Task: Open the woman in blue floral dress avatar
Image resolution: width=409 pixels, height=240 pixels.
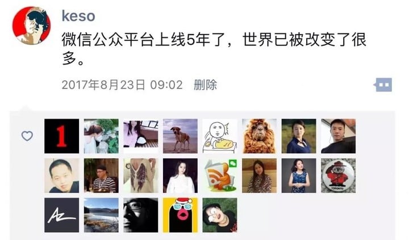Action: coord(299,176)
